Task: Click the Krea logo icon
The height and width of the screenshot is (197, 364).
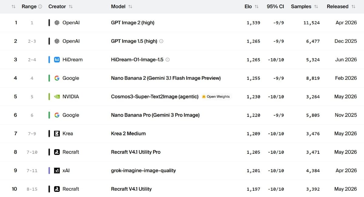Action: (57, 133)
